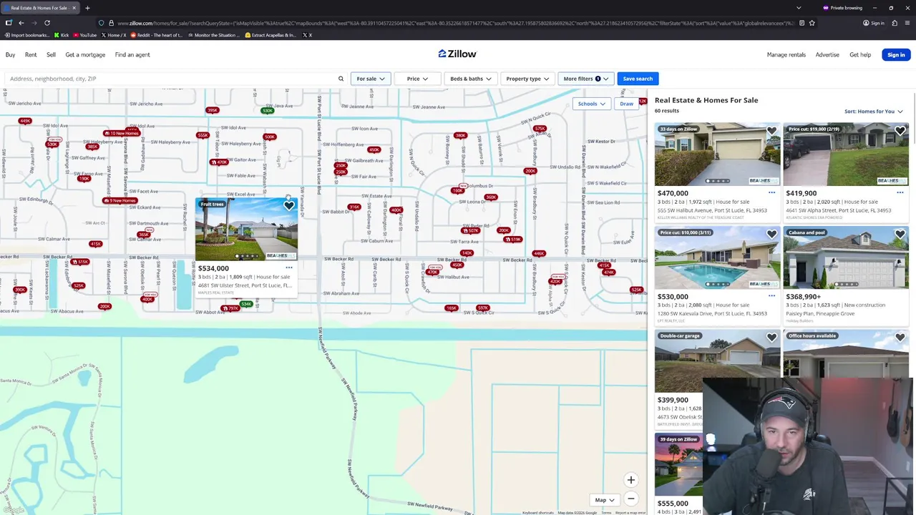The width and height of the screenshot is (916, 515).
Task: List all browser tabs chevron
Action: pyautogui.click(x=799, y=8)
